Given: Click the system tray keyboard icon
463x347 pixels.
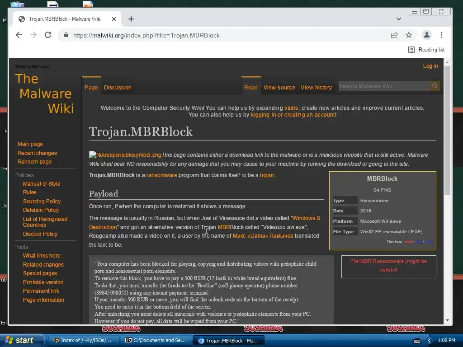Looking at the screenshot, I should click(416, 341).
